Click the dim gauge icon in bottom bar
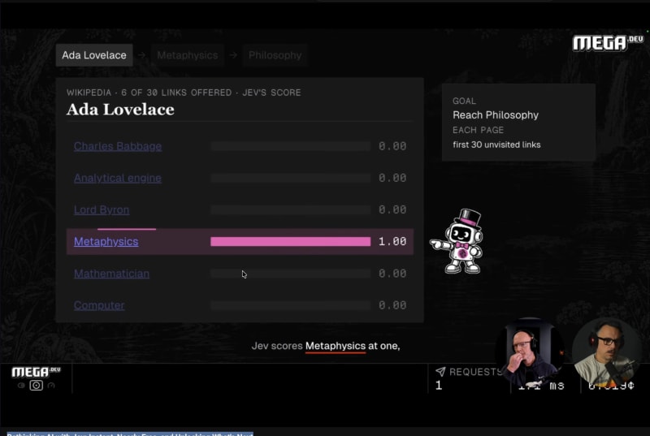The image size is (650, 436). [51, 386]
